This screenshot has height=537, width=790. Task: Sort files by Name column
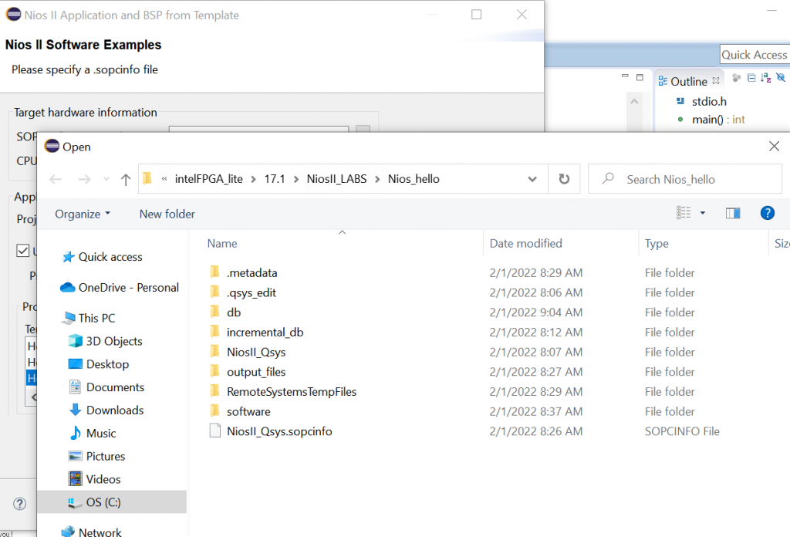(222, 244)
